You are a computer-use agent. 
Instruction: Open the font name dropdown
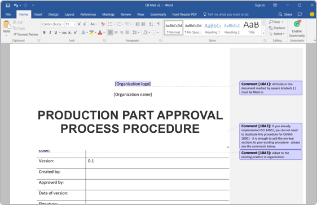point(63,24)
